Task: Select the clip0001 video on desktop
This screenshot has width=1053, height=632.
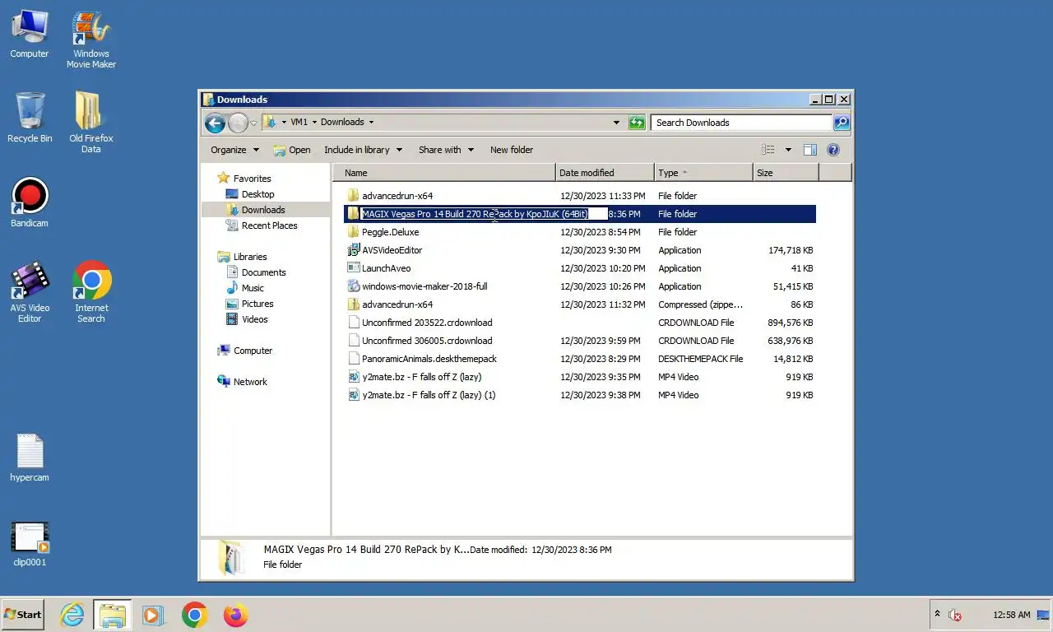Action: (x=30, y=543)
